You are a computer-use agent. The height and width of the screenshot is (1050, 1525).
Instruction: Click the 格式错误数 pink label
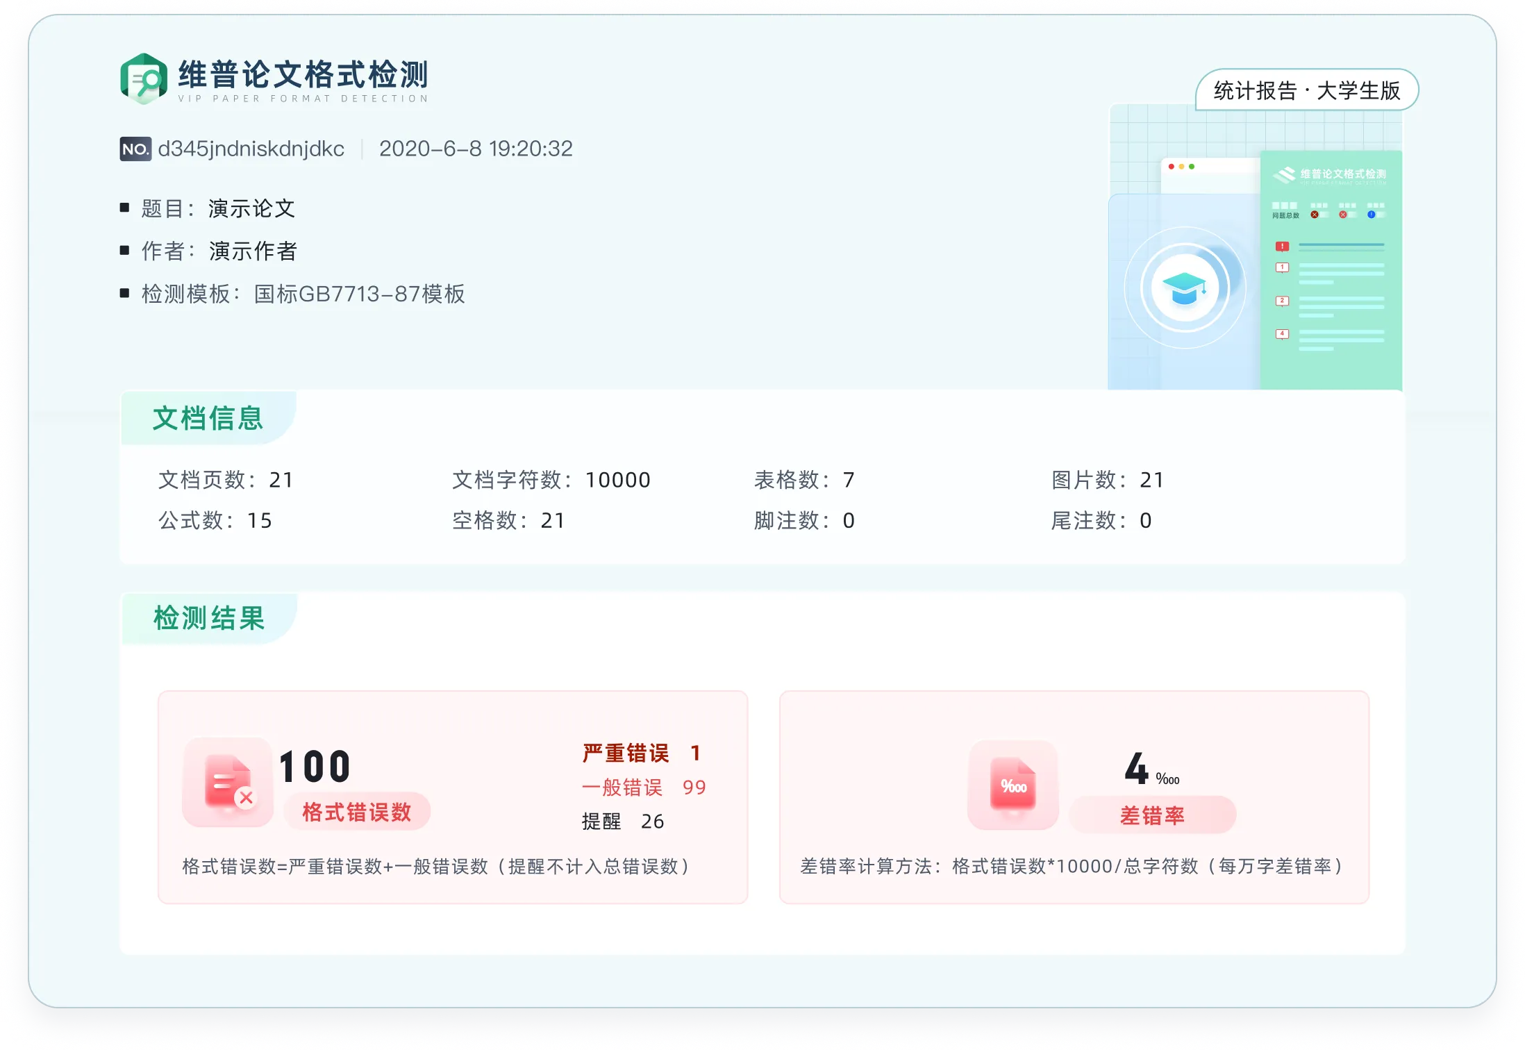coord(357,812)
